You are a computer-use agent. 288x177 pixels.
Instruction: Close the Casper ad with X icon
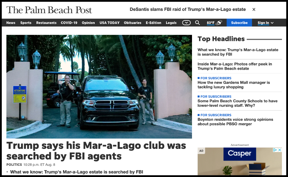point(280,150)
